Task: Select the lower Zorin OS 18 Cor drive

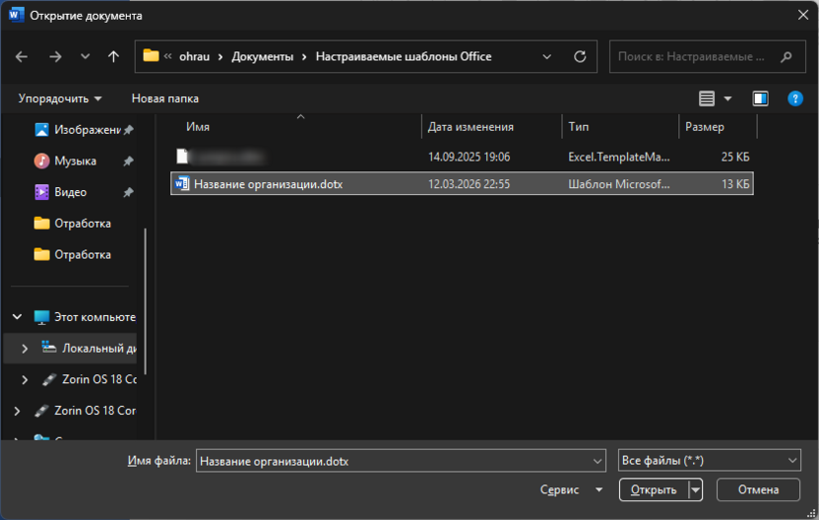Action: 94,411
